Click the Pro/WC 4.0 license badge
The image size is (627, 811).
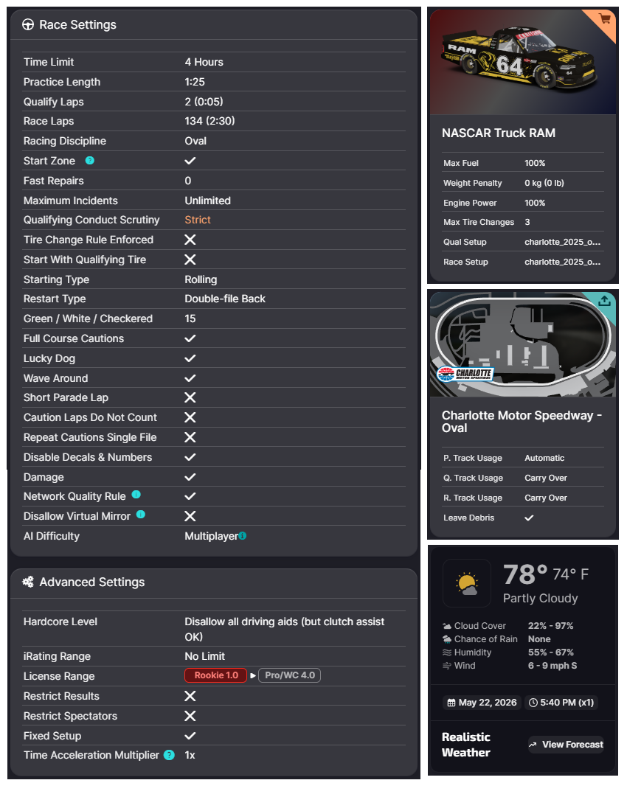[x=290, y=675]
